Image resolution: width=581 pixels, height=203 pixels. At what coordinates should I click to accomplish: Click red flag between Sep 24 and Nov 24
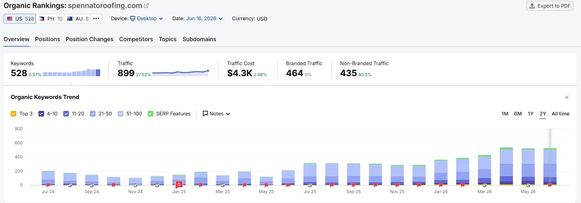coord(113,185)
